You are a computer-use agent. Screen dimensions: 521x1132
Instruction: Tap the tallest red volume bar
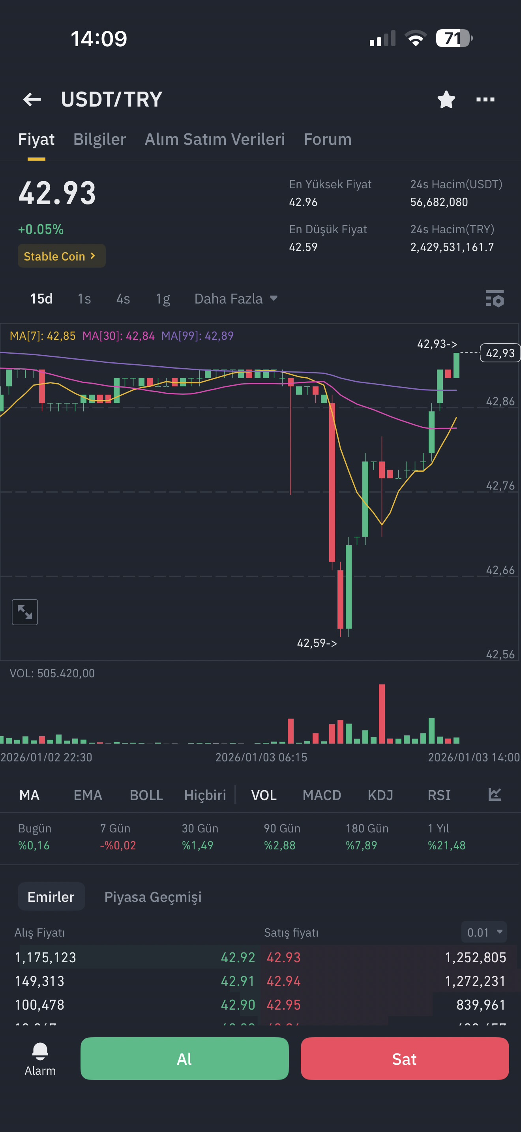click(382, 714)
